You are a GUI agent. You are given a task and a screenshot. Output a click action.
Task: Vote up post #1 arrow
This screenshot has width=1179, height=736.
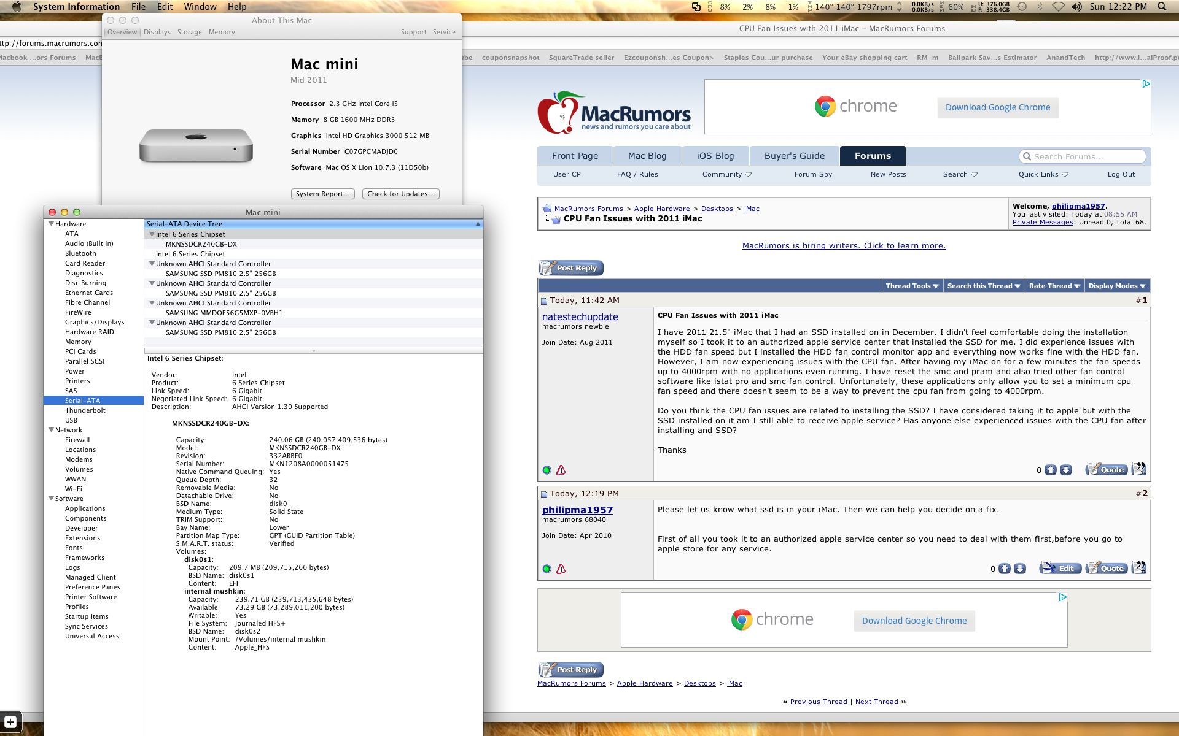(x=1051, y=470)
